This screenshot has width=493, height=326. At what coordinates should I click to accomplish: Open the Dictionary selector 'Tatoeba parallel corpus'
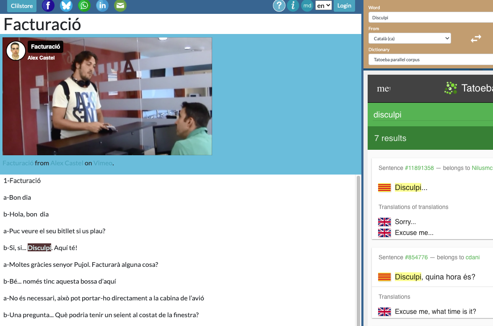pos(431,60)
